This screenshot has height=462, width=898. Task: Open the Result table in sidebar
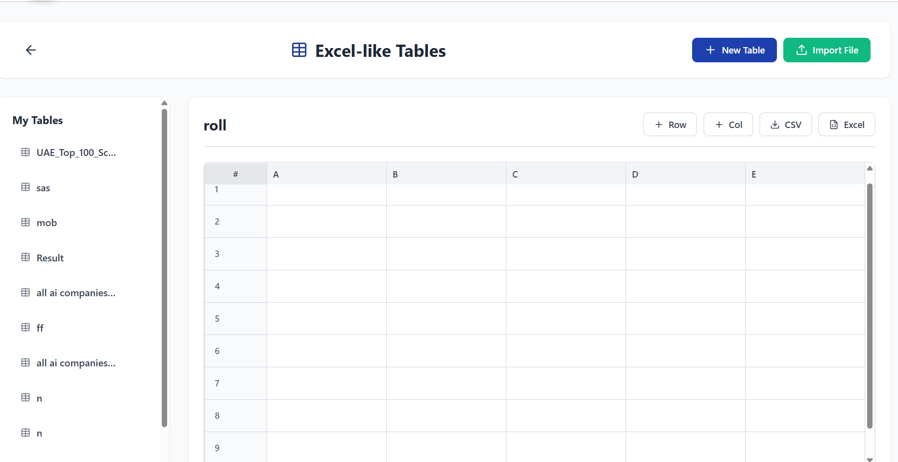pyautogui.click(x=50, y=258)
